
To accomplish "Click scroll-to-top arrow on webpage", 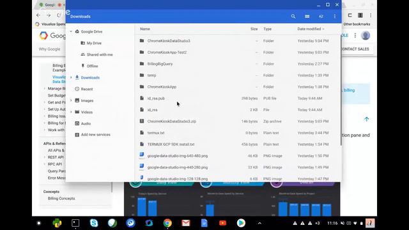I will point(366,119).
